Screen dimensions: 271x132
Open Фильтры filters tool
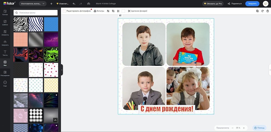point(99,11)
